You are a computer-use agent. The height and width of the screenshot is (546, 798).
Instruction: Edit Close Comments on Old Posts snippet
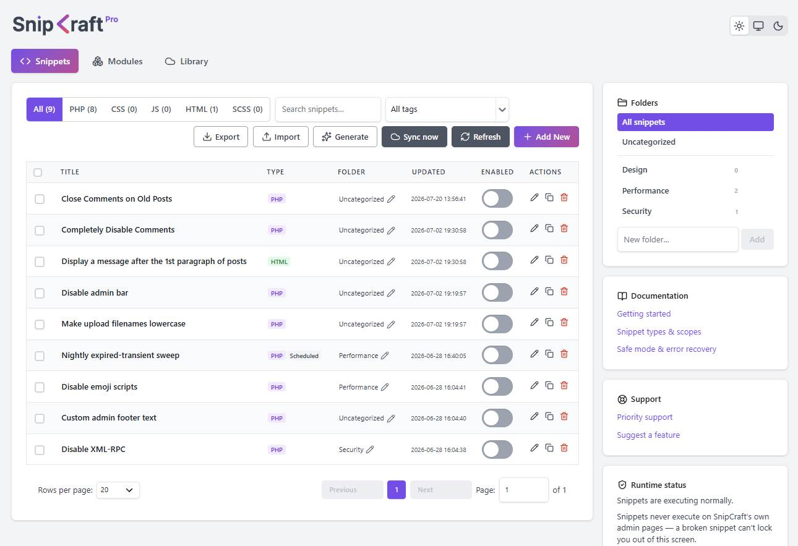tap(534, 197)
